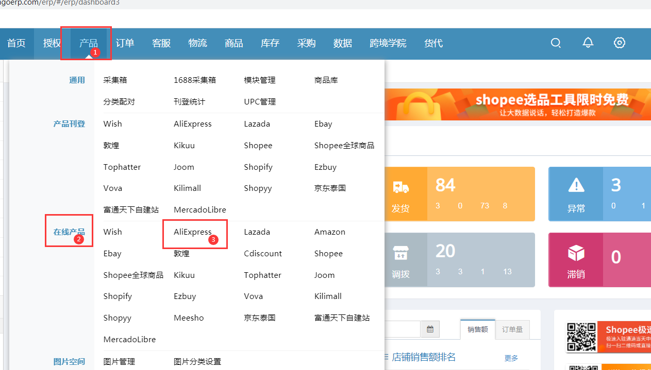651x370 pixels.
Task: Open the 物流 navigation menu
Action: pos(198,43)
